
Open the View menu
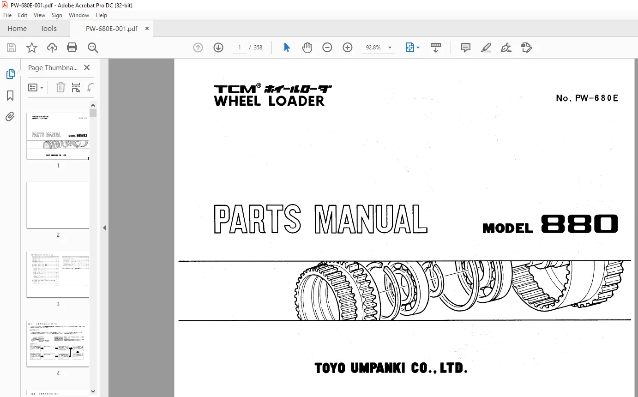click(39, 15)
